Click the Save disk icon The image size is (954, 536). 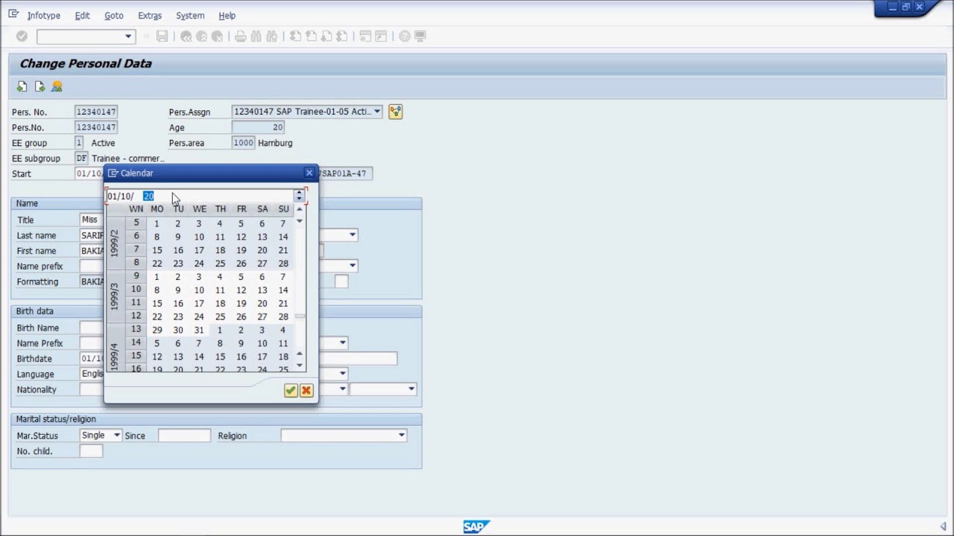(162, 36)
